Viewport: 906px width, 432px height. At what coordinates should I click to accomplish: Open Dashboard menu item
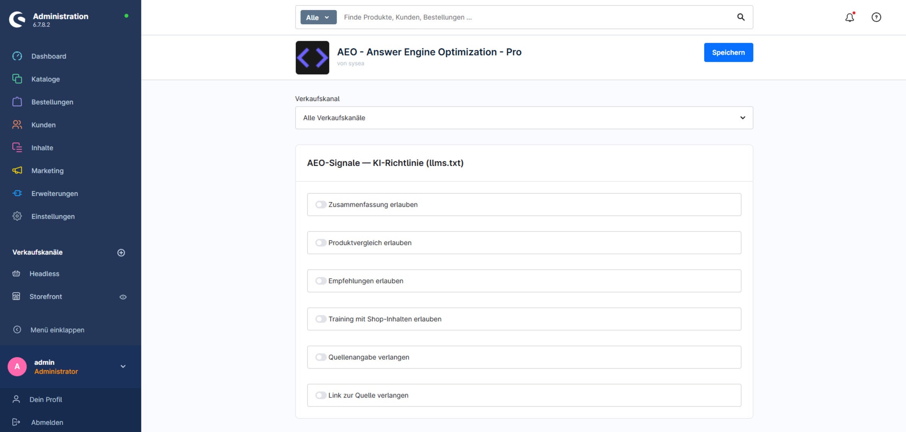click(49, 56)
